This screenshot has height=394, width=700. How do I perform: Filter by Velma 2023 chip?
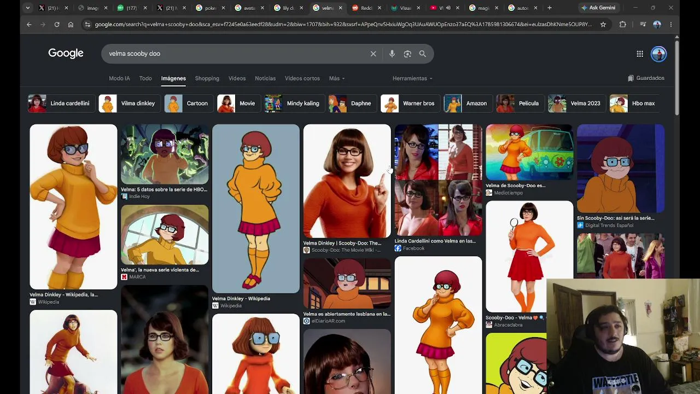(x=577, y=103)
